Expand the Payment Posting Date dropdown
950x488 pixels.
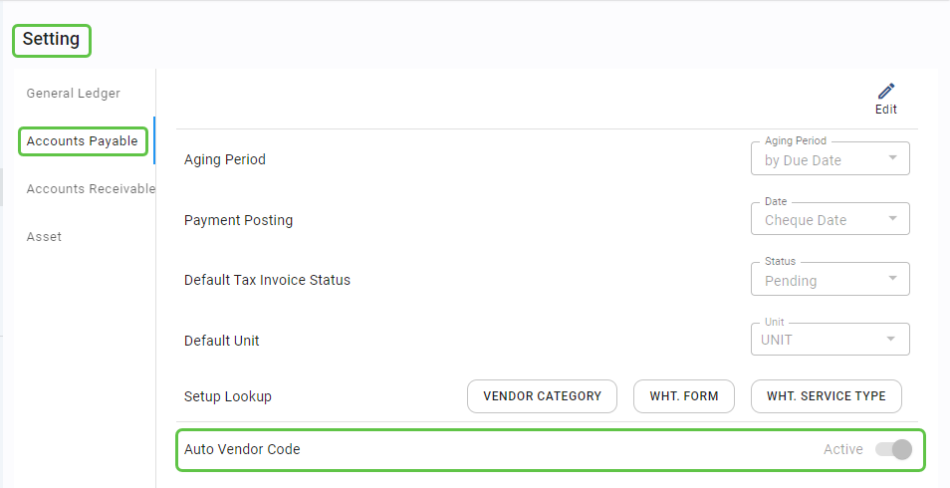coord(829,219)
